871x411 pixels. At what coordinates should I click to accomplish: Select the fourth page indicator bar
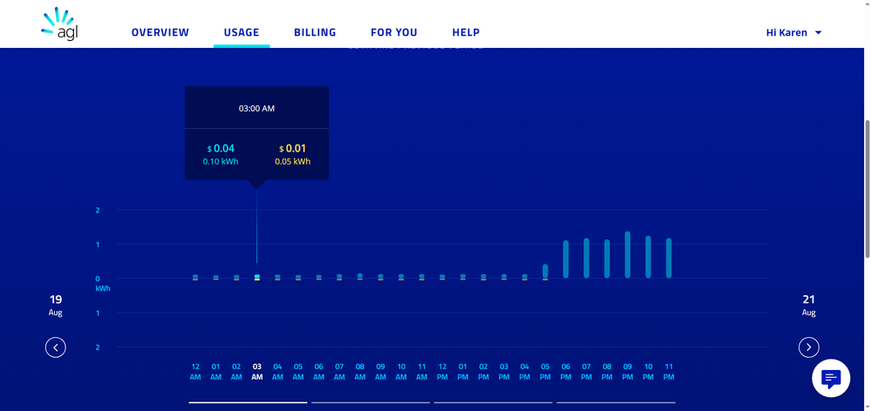pos(616,402)
